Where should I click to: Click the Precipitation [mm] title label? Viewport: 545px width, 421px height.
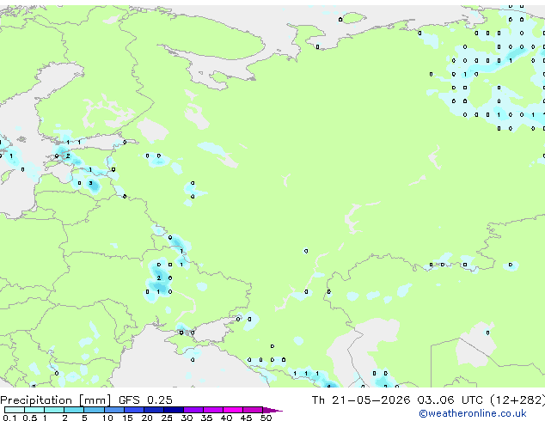[56, 400]
